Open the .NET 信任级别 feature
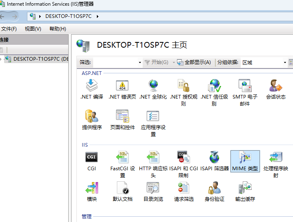This screenshot has height=222, width=293. (214, 92)
